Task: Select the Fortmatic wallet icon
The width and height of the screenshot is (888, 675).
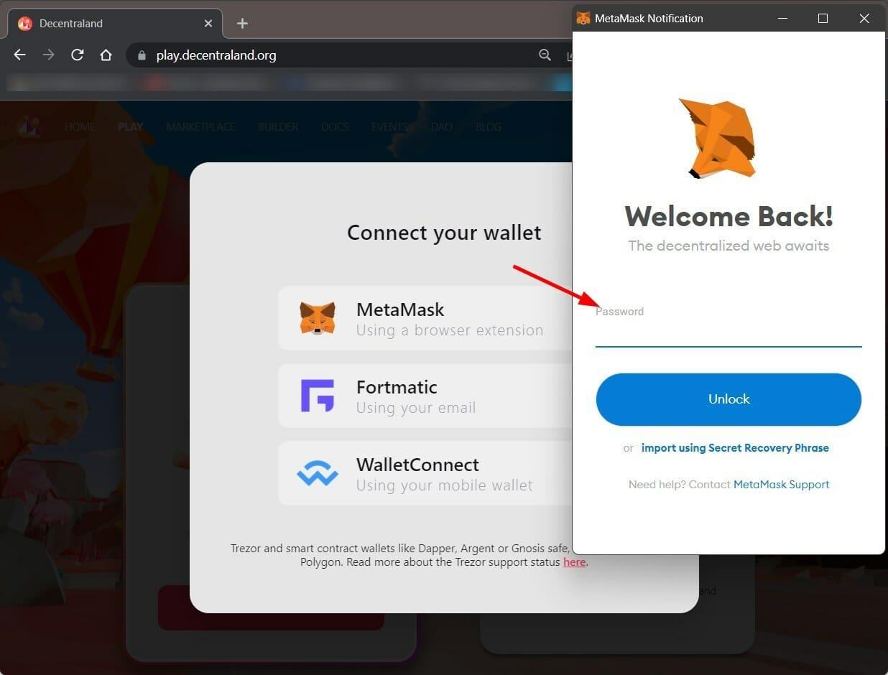Action: (318, 396)
